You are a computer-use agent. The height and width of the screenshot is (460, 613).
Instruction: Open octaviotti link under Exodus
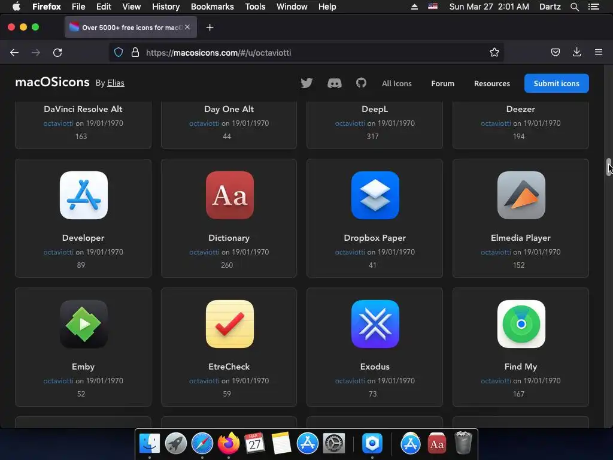coord(350,380)
